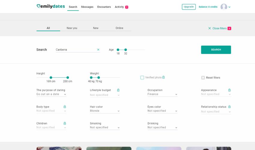
Task: Open the Hair color dropdown set to Blonde
Action: (105, 111)
